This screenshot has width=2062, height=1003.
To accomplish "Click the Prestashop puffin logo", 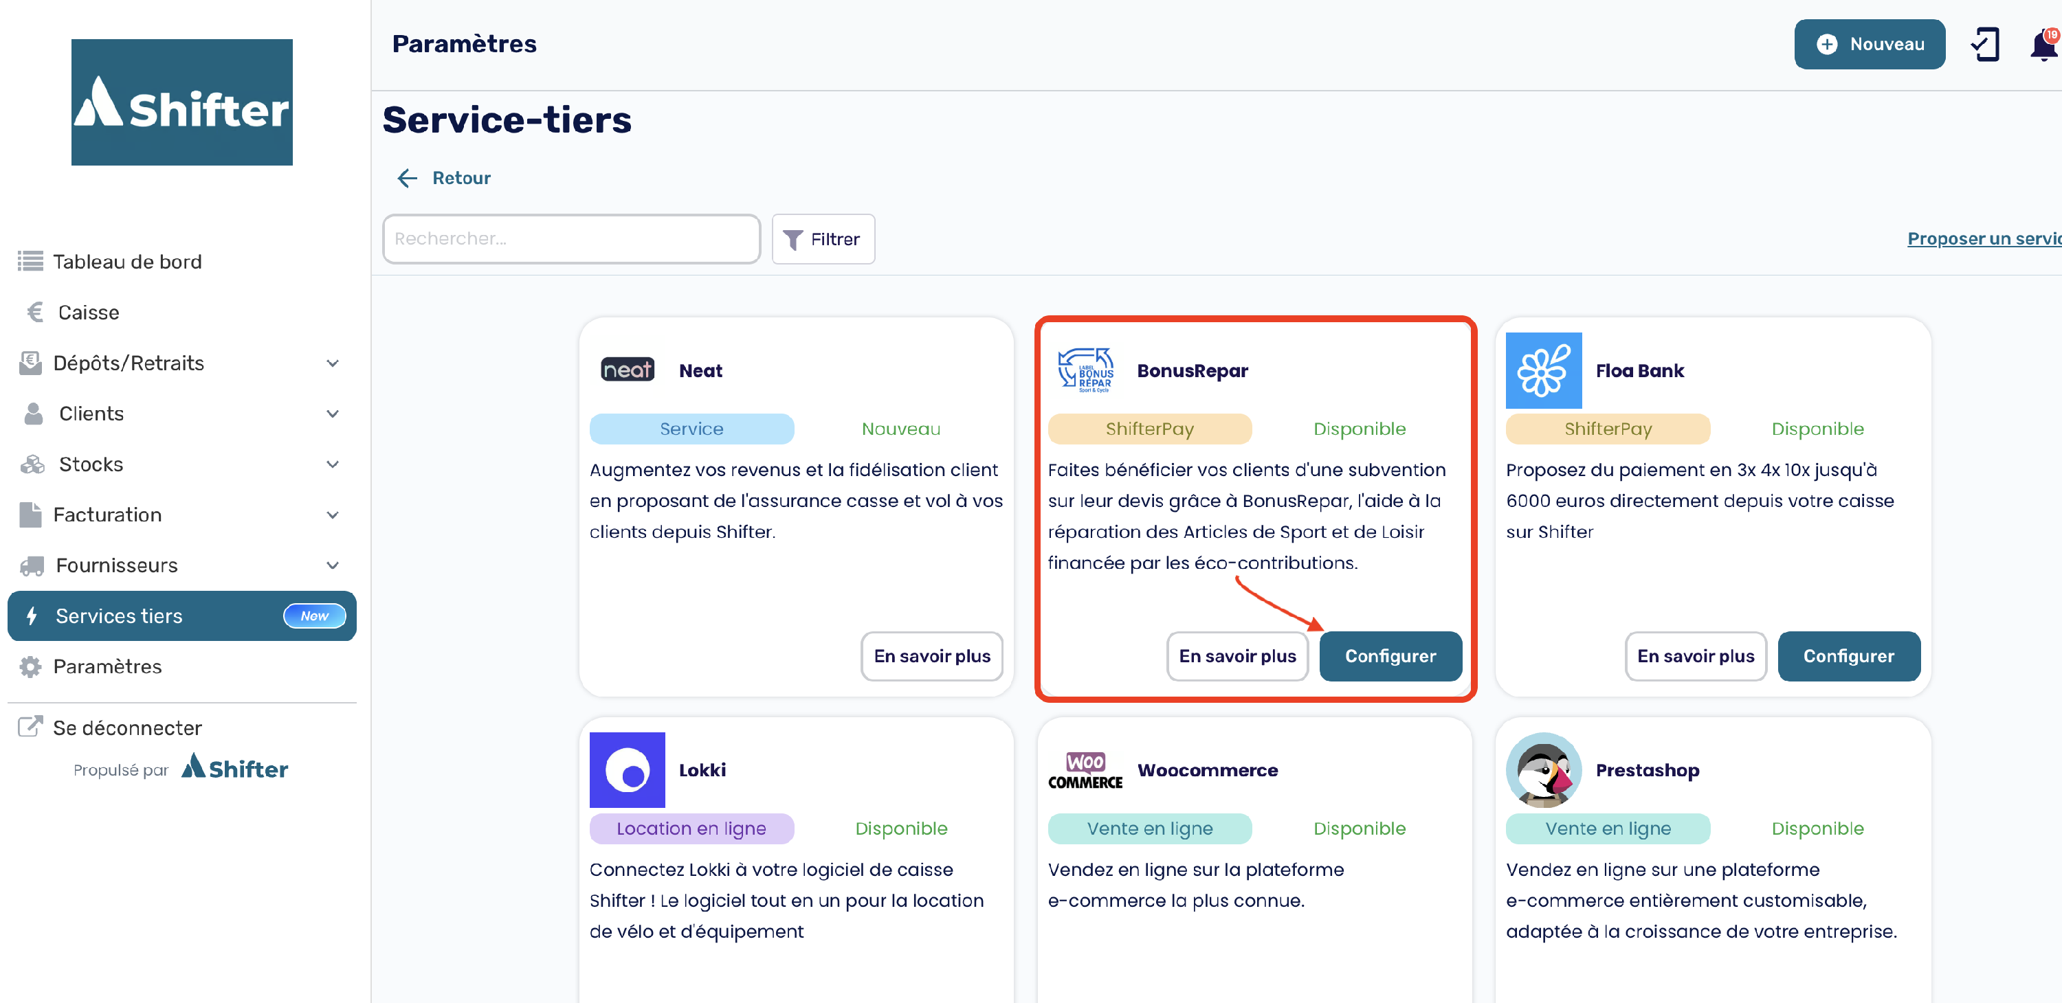I will pyautogui.click(x=1543, y=769).
